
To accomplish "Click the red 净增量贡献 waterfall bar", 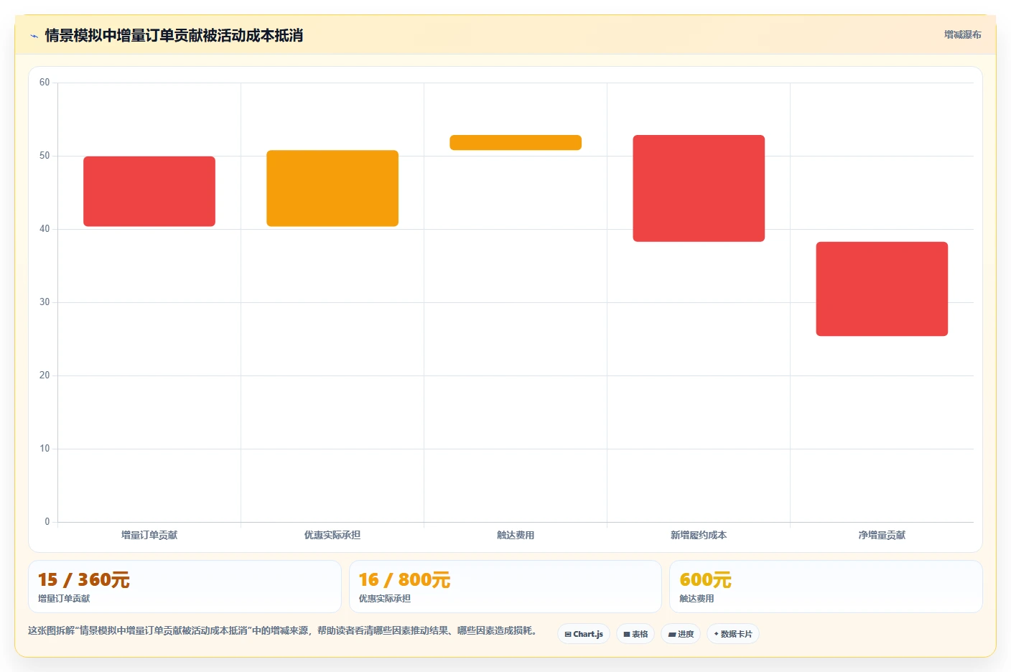I will point(882,289).
